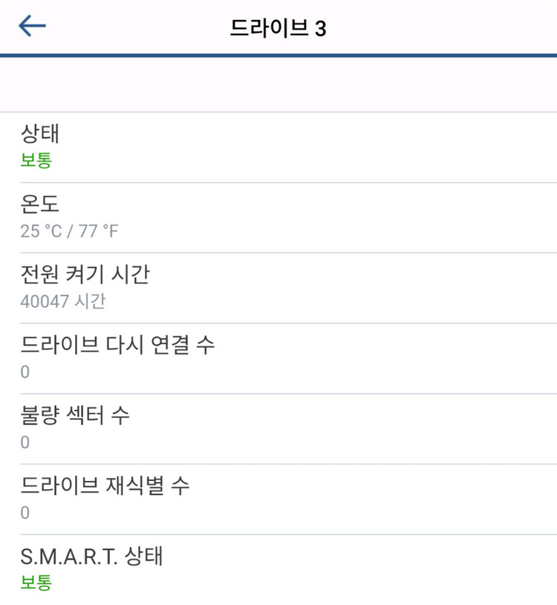Tap the empty header area right of title

click(446, 28)
